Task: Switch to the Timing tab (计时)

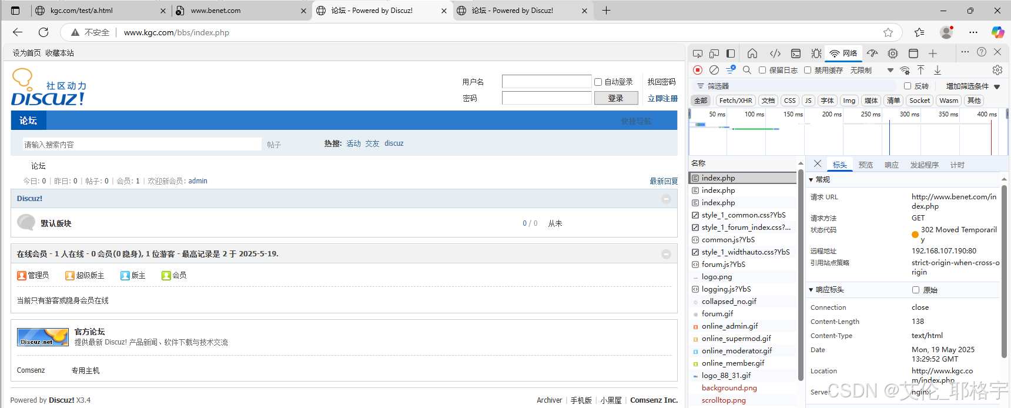Action: click(x=958, y=165)
